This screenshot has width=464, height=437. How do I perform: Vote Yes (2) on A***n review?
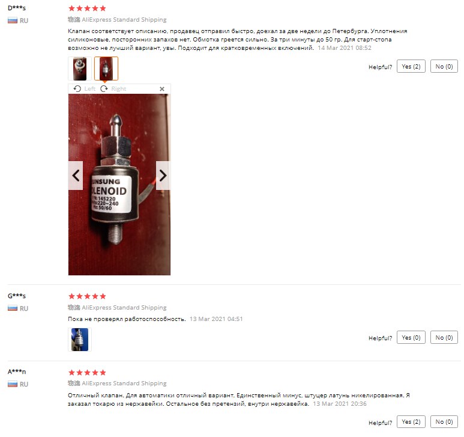pos(411,421)
